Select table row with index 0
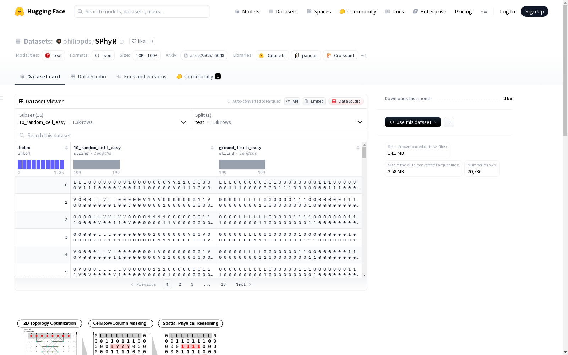 (x=188, y=185)
